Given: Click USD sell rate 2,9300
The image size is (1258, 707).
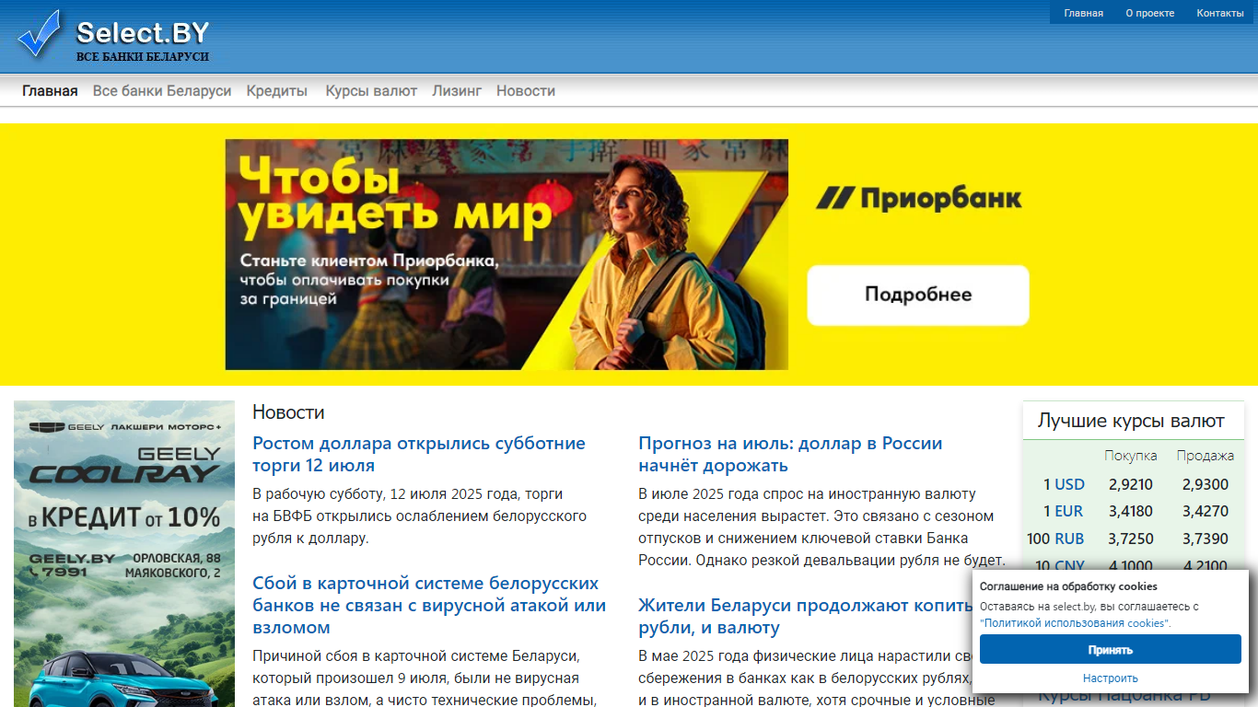Looking at the screenshot, I should point(1206,484).
